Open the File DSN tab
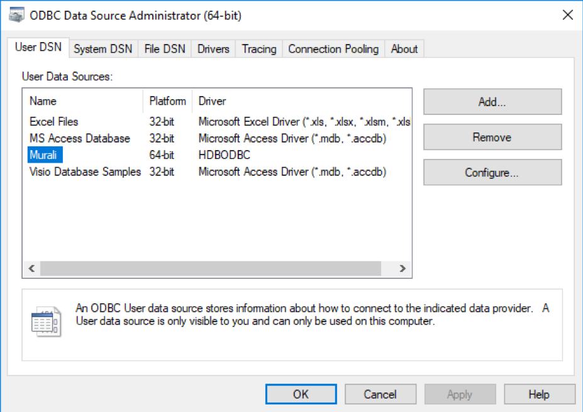The image size is (583, 412). click(x=165, y=49)
